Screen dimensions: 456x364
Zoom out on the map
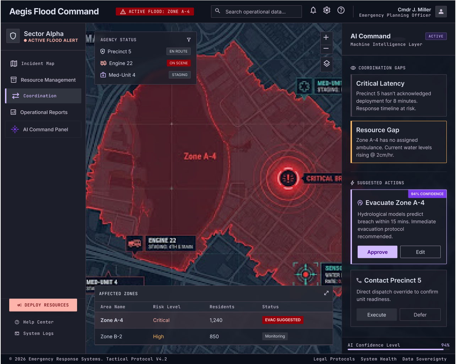[326, 49]
